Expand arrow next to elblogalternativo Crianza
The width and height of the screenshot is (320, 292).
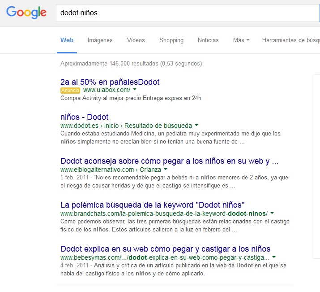pos(166,169)
